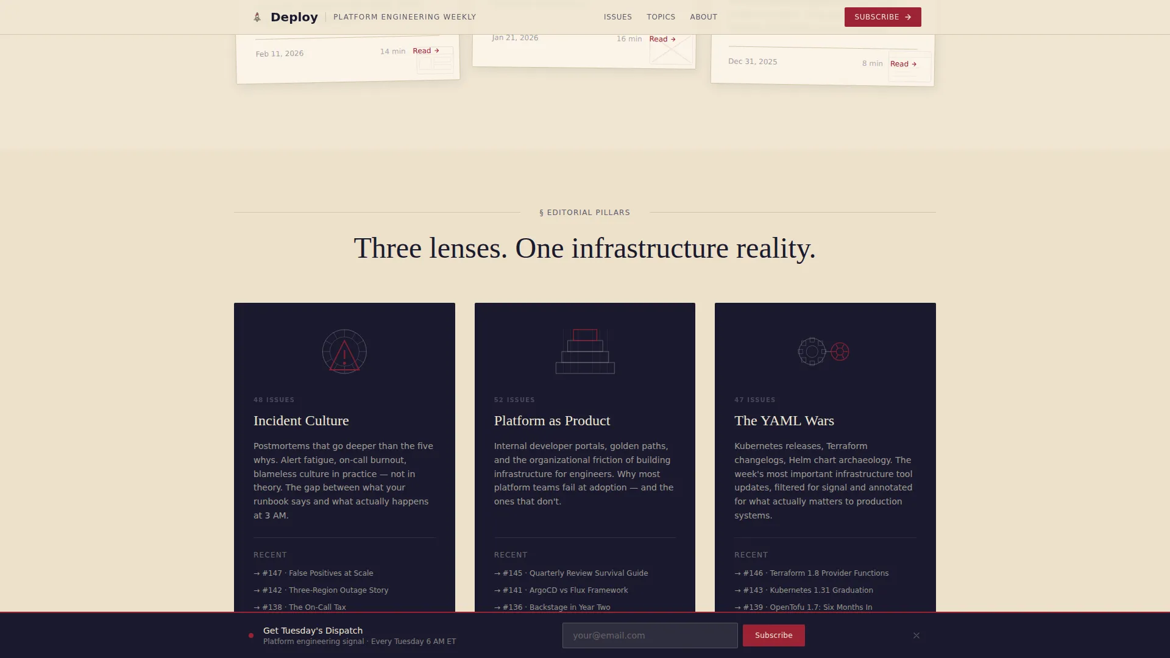Click Subscribe in the dispatch banner

tap(774, 635)
